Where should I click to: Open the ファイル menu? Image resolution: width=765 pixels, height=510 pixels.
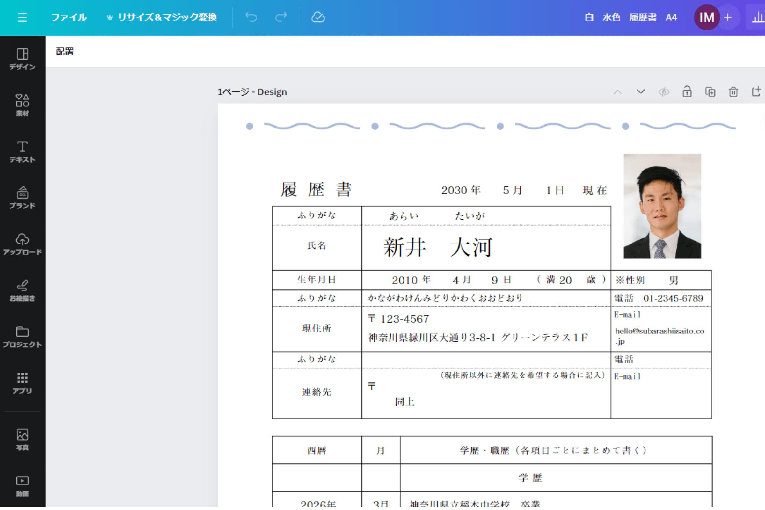click(69, 17)
